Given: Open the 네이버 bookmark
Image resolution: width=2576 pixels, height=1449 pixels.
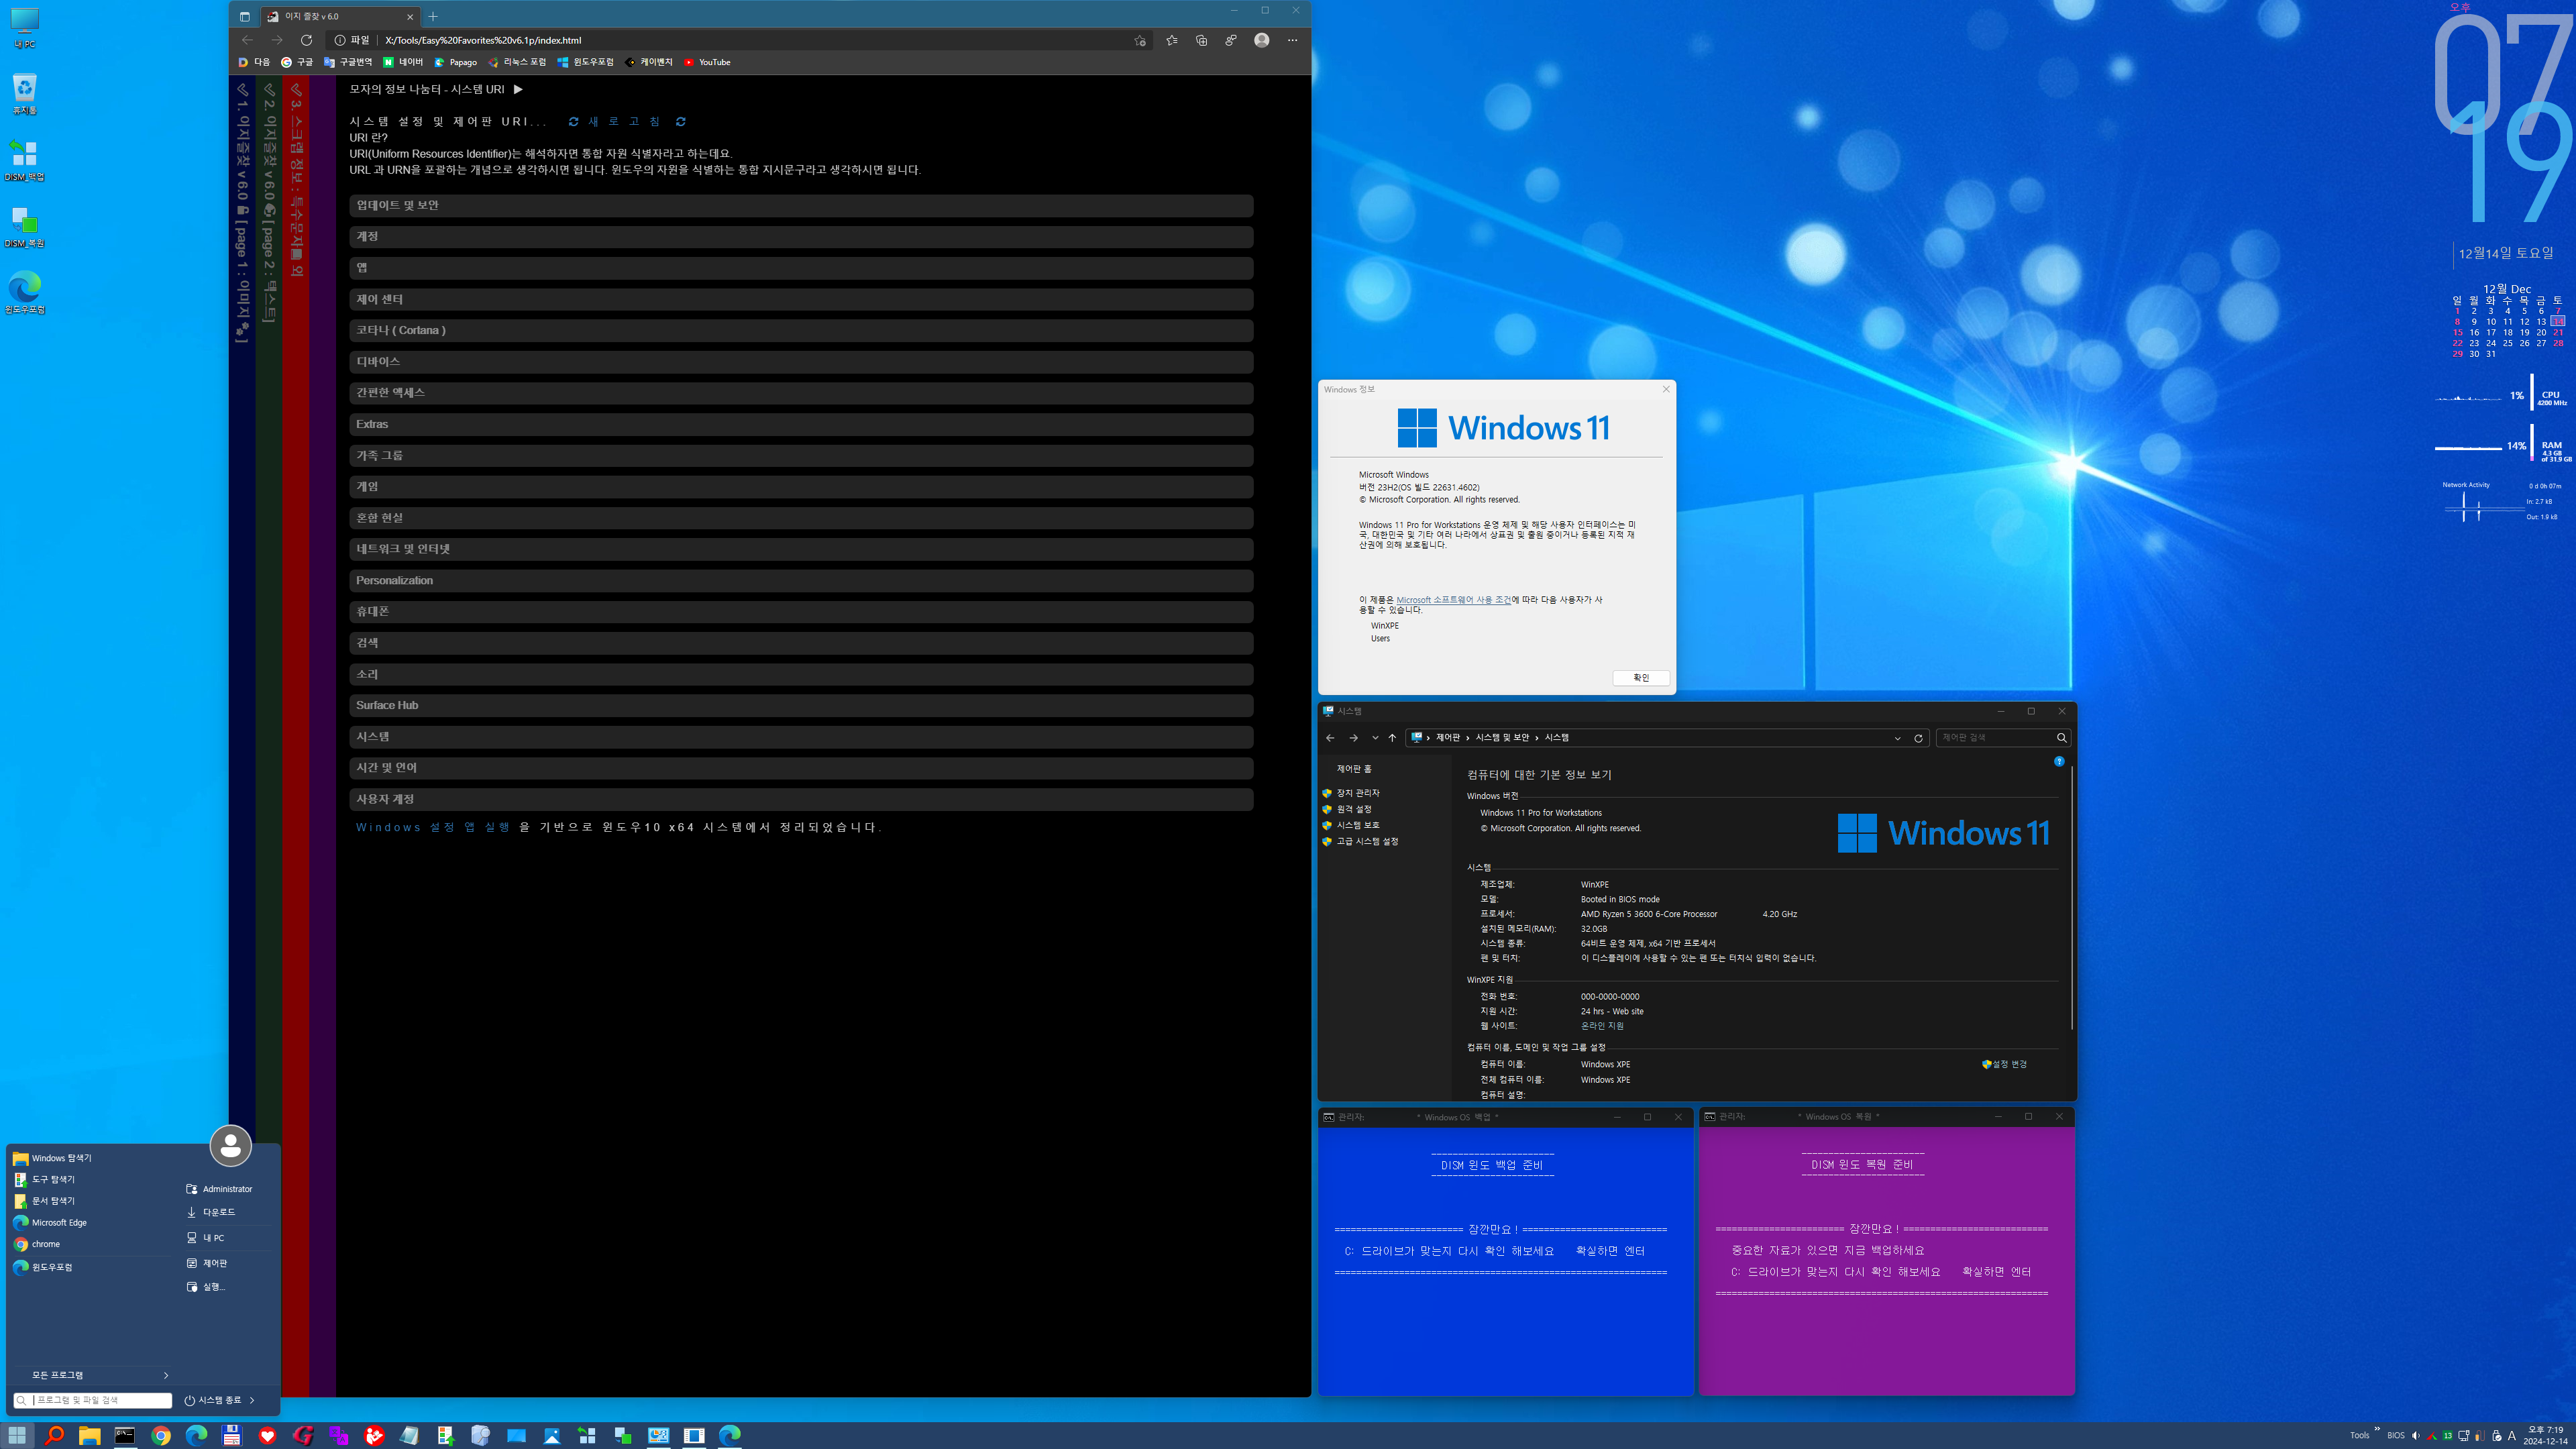Looking at the screenshot, I should [403, 62].
